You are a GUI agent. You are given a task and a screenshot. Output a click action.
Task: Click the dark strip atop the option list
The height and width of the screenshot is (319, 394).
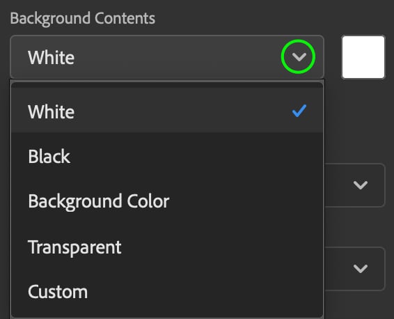167,85
